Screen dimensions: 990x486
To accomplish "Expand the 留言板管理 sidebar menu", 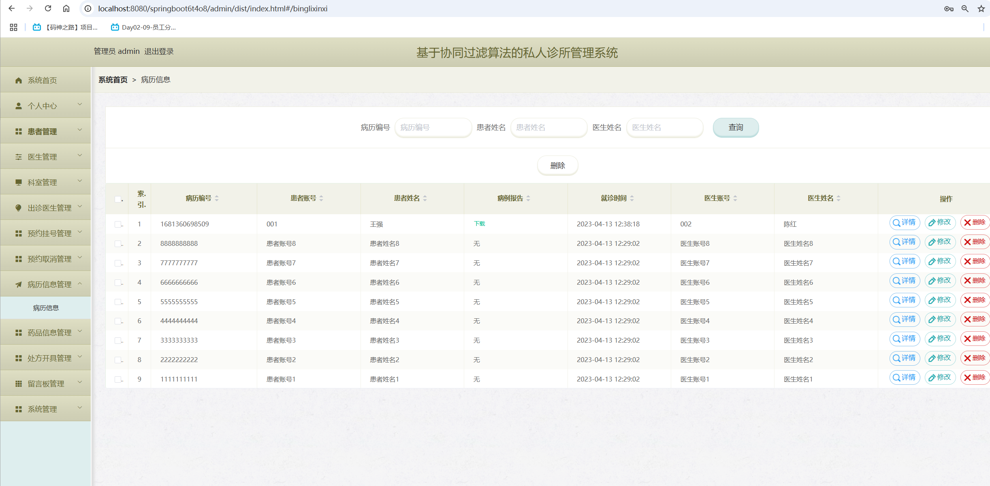I will coord(45,384).
